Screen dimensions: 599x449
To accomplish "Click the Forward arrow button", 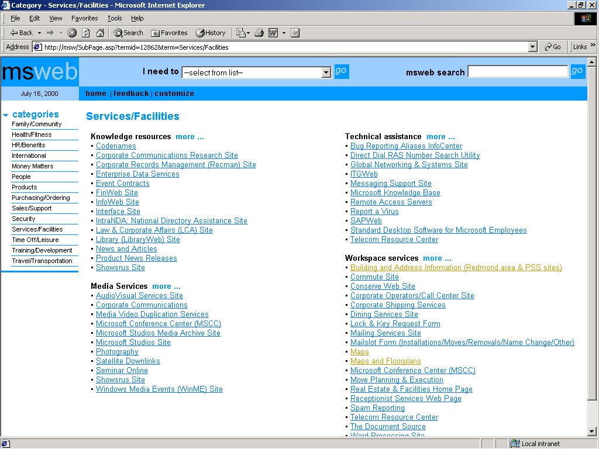I will [x=50, y=33].
